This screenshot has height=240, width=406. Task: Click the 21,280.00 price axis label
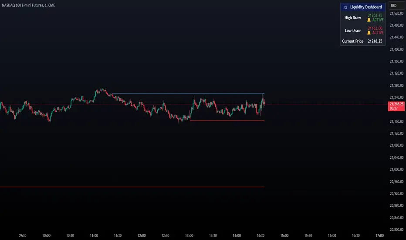pos(396,86)
